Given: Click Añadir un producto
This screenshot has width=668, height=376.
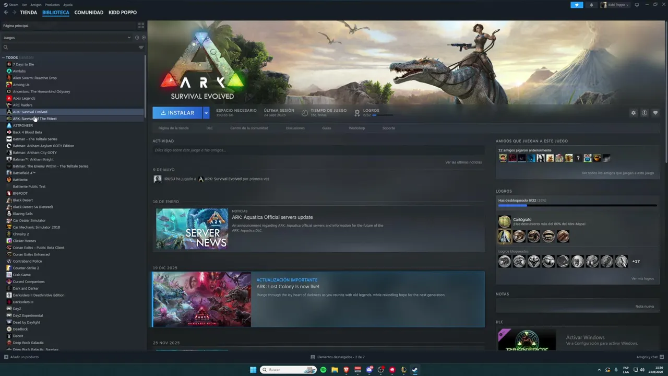Looking at the screenshot, I should click(21, 357).
